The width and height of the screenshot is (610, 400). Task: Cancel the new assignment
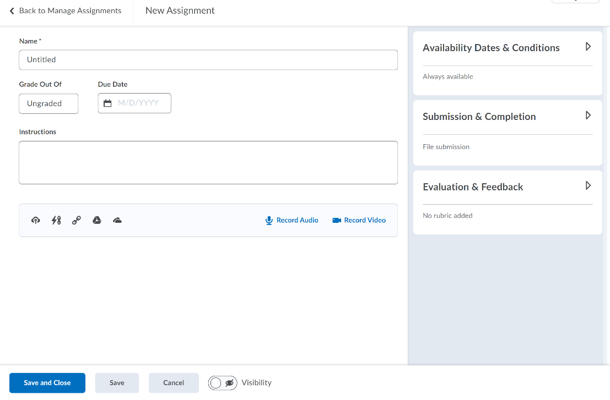tap(174, 383)
